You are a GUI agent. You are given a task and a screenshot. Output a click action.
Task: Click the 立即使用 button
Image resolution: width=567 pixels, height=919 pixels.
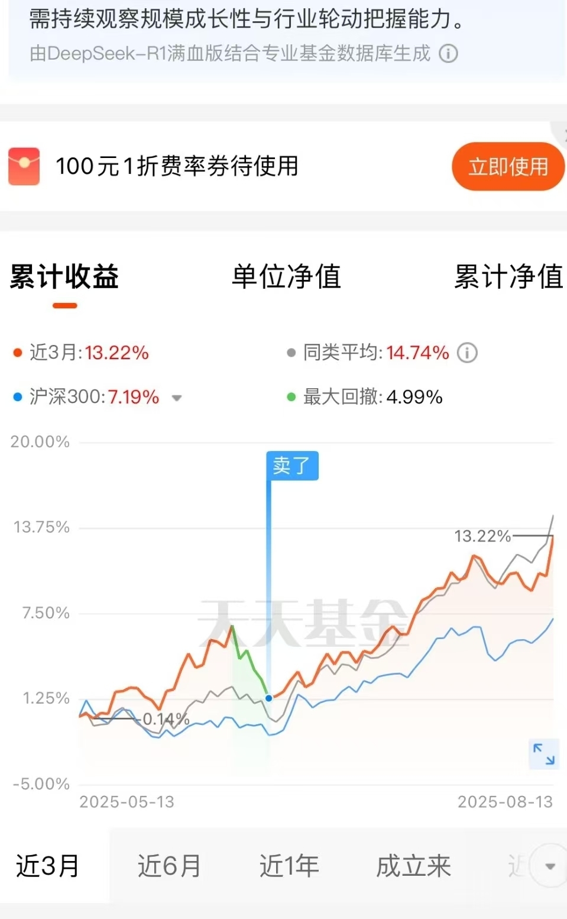point(508,166)
